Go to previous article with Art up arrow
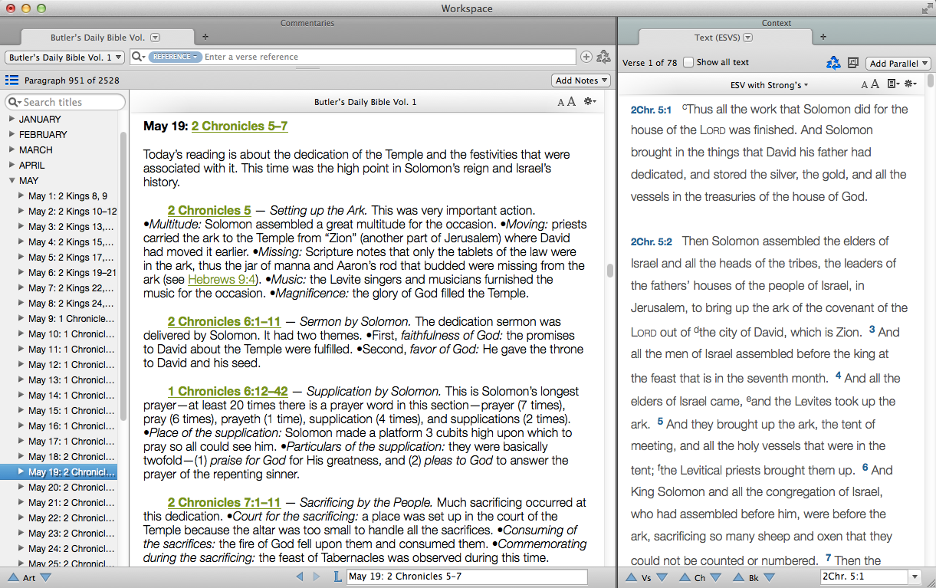936x588 pixels. [x=13, y=577]
